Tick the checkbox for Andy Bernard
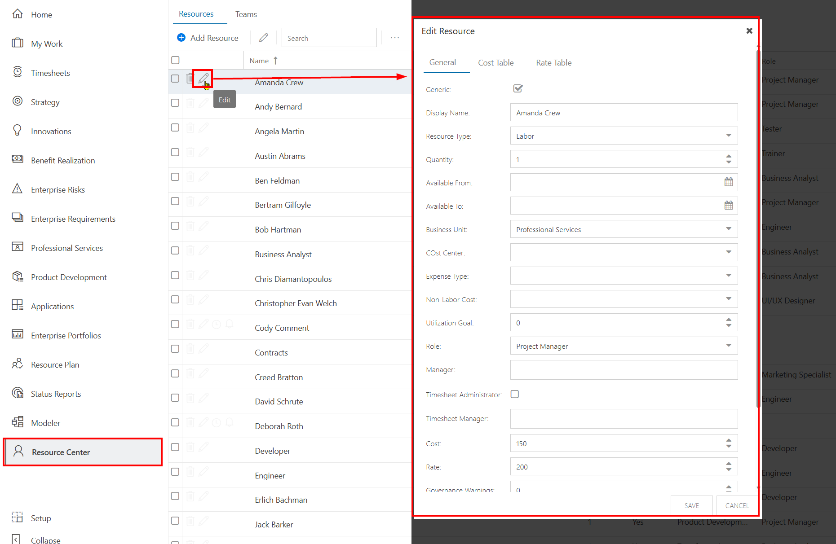 click(175, 103)
